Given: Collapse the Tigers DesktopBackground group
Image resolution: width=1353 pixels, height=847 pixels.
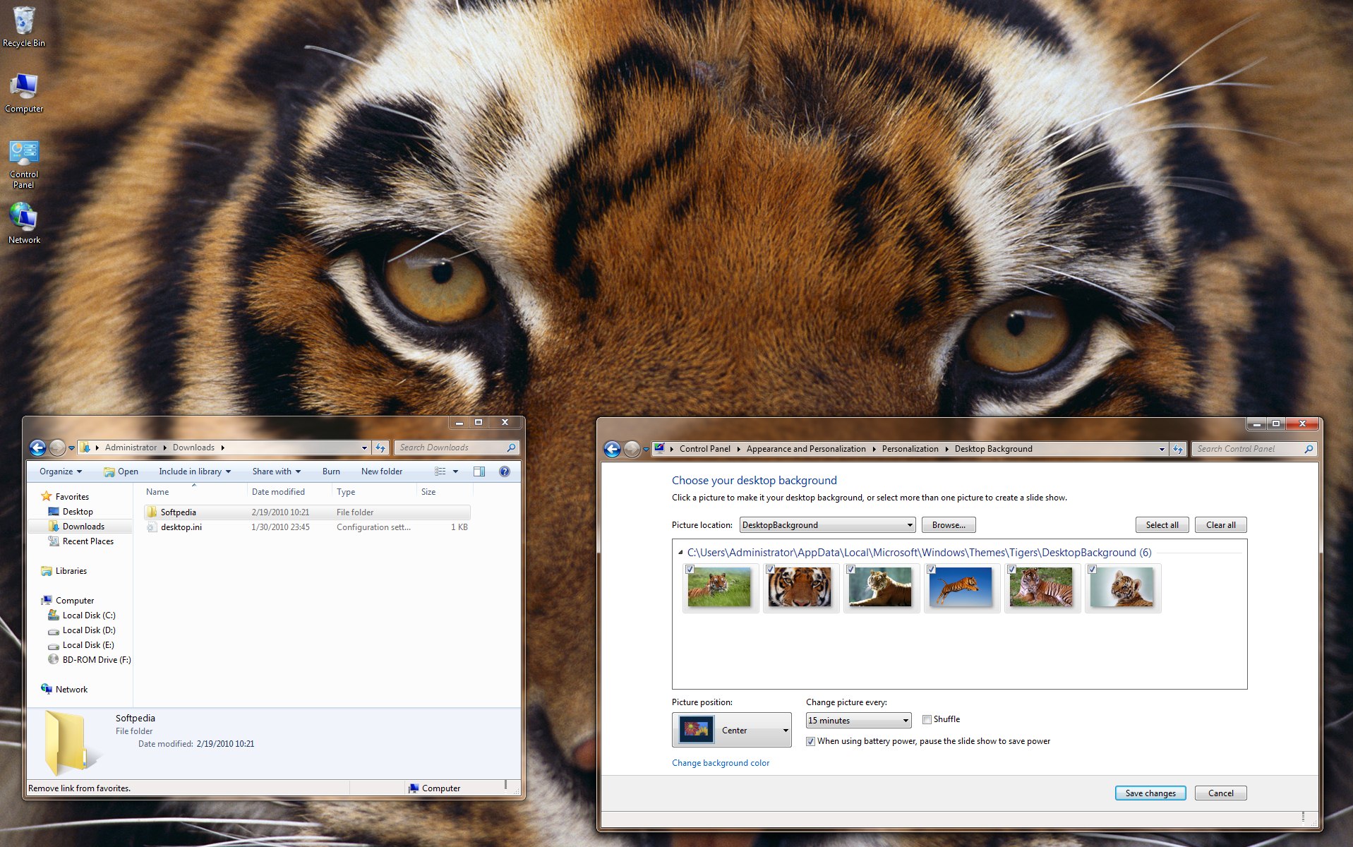Looking at the screenshot, I should click(680, 553).
